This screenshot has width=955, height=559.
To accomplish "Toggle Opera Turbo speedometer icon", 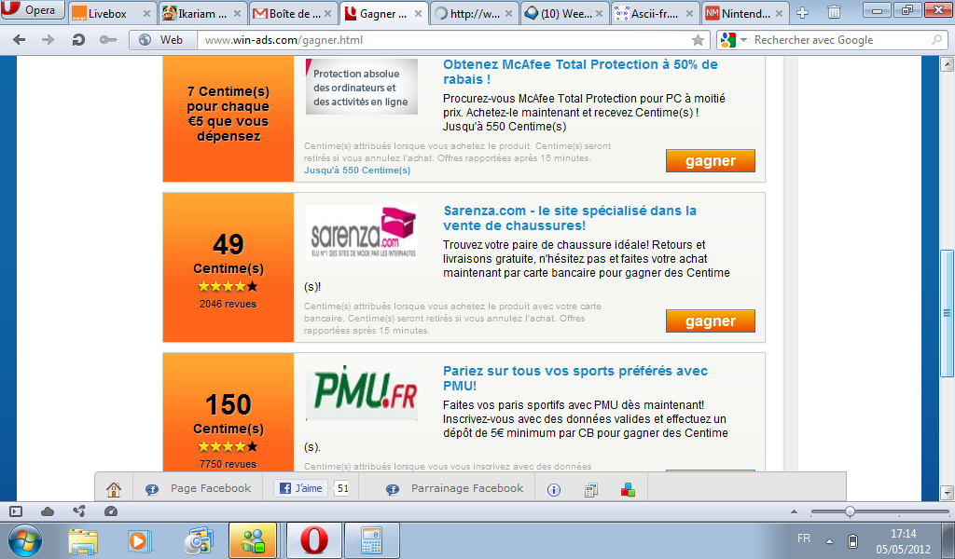I will click(x=110, y=511).
